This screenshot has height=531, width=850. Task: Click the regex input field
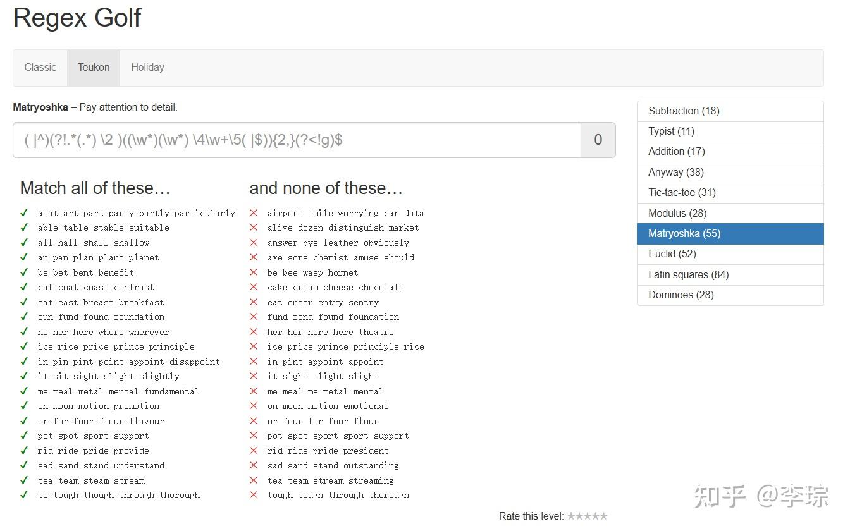(x=297, y=140)
